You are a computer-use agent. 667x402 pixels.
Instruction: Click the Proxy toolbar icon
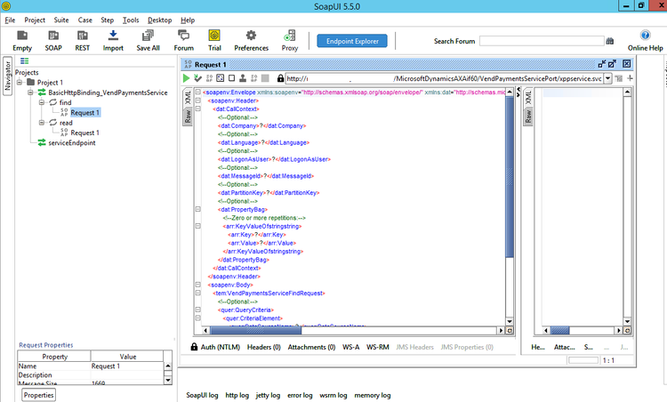click(x=290, y=40)
